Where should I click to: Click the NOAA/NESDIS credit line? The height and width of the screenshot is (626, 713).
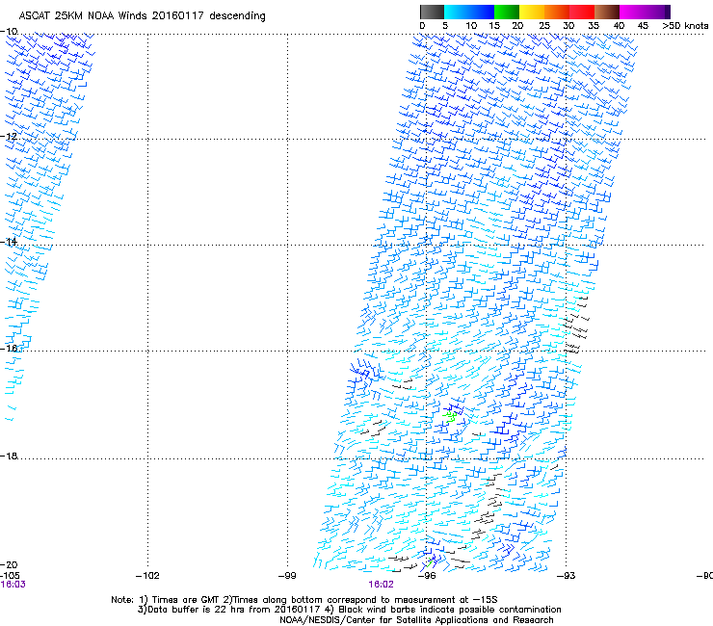coord(416,620)
